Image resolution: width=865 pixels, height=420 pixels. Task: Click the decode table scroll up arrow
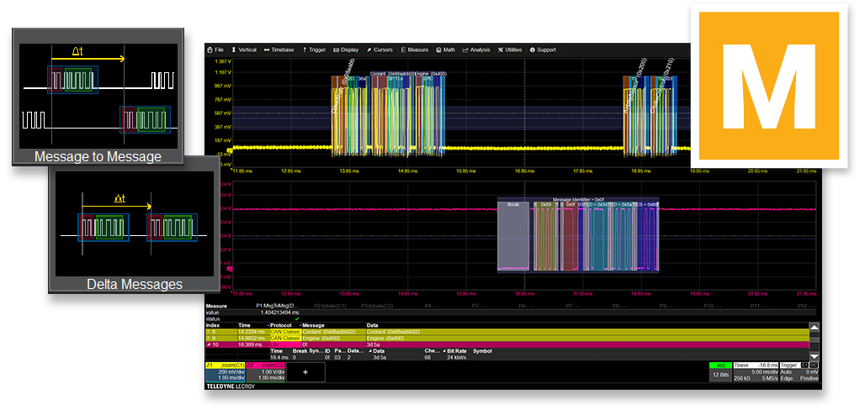pos(814,327)
